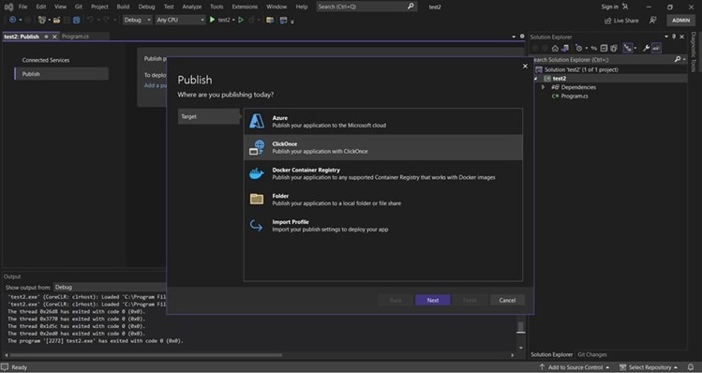Select Solution 'test2' node in the tree
The width and height of the screenshot is (702, 373).
click(581, 70)
